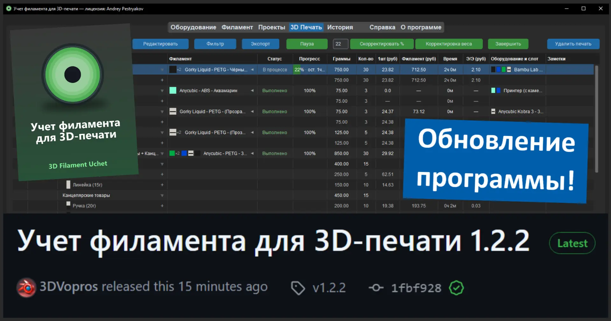Image resolution: width=611 pixels, height=321 pixels.
Task: Click the Anycubic Kobra 3 equipment cell
Action: pos(517,112)
